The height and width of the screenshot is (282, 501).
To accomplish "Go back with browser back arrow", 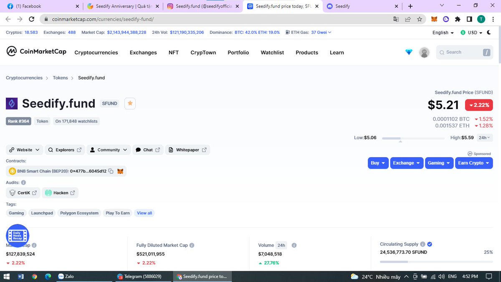I will click(x=8, y=19).
